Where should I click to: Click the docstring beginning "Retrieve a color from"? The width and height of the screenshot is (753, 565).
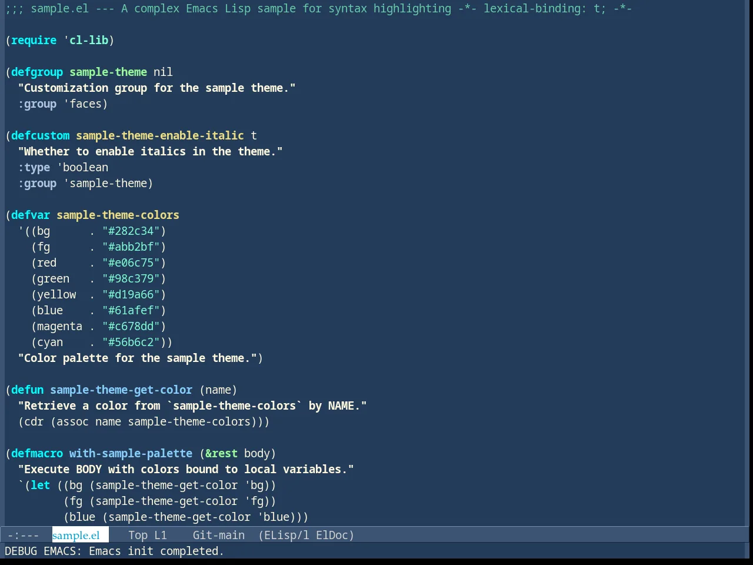click(x=192, y=406)
